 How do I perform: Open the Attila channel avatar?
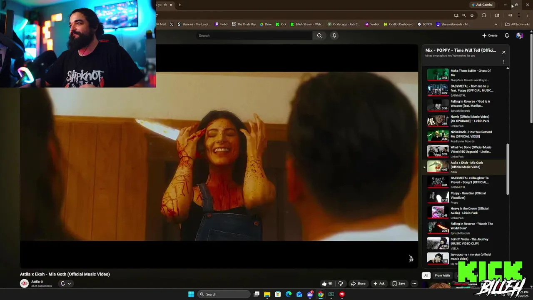[24, 283]
